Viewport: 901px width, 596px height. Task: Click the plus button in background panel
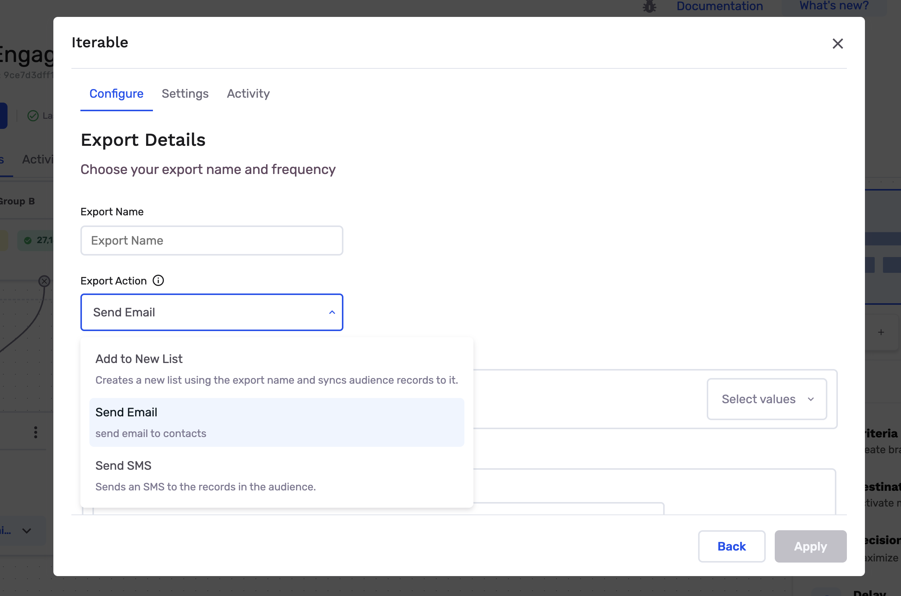pos(881,332)
